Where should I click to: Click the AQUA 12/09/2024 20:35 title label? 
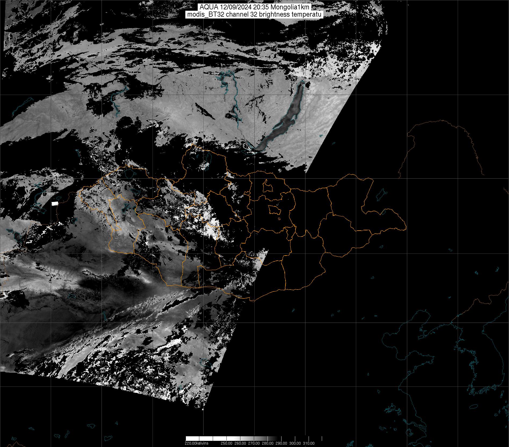point(254,7)
